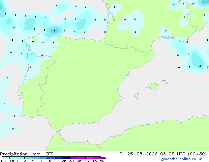This screenshot has width=209, height=162.
Task: Click the legend label '30'
Action: (72, 161)
